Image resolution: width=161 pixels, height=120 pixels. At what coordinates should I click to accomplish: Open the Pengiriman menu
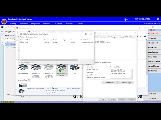36,24
